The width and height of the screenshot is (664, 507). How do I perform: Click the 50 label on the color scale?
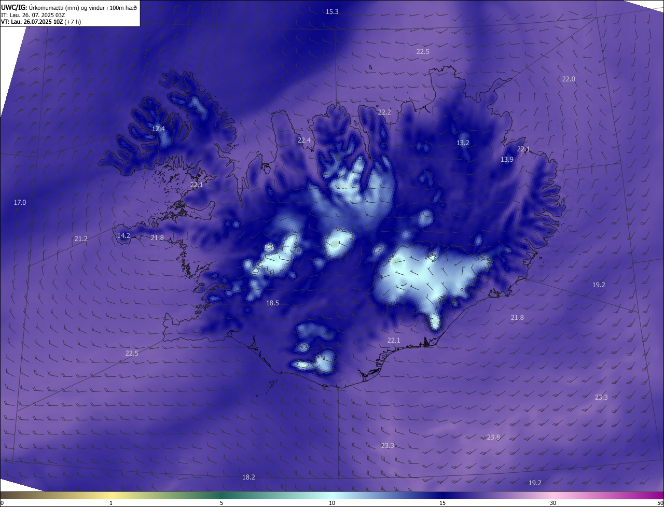pyautogui.click(x=660, y=503)
